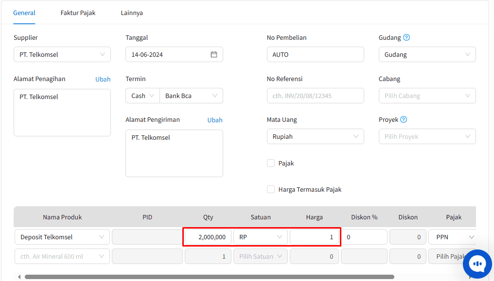The height and width of the screenshot is (281, 494).
Task: Click the Gudang help question icon
Action: point(406,37)
